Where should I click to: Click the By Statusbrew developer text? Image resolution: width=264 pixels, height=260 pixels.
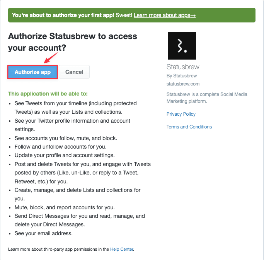[x=182, y=76]
